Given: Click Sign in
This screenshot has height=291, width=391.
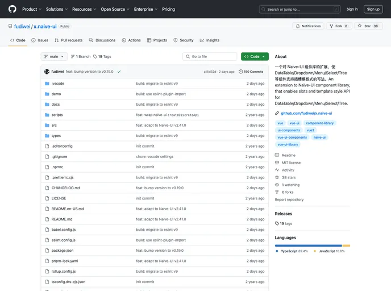Looking at the screenshot, I should pos(352,9).
